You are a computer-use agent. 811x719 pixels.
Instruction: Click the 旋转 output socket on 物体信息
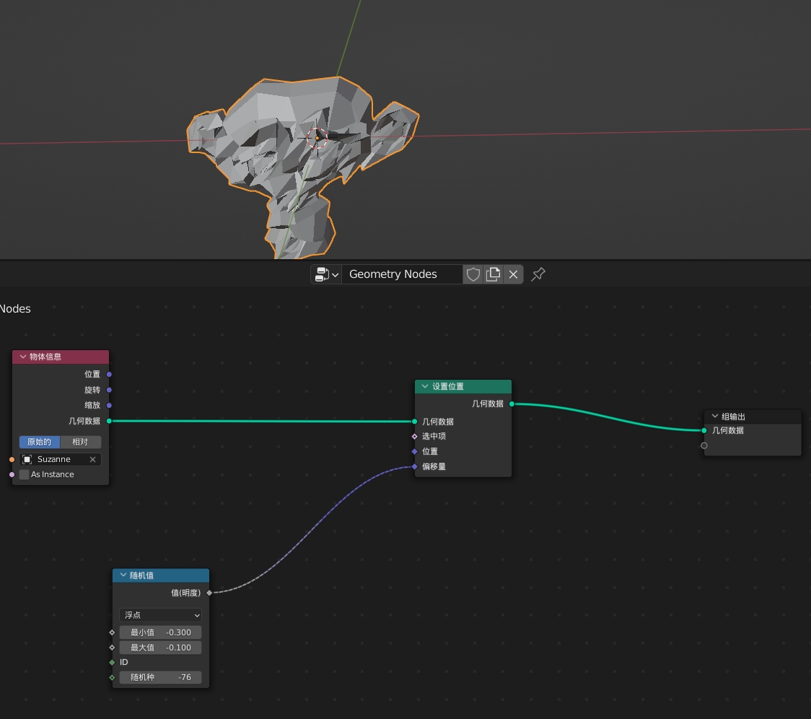[109, 390]
